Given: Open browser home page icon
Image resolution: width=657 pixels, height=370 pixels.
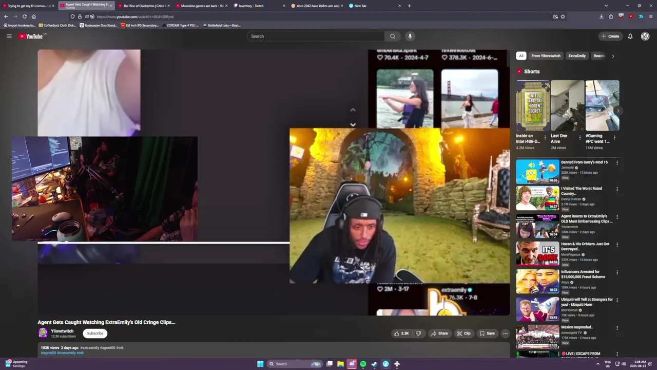Looking at the screenshot, I should pyautogui.click(x=33, y=16).
